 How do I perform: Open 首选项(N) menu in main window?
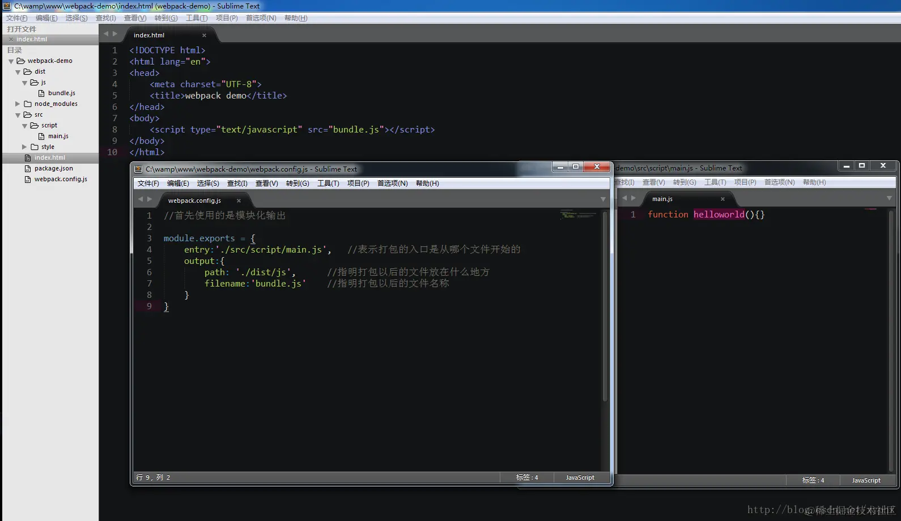coord(261,18)
